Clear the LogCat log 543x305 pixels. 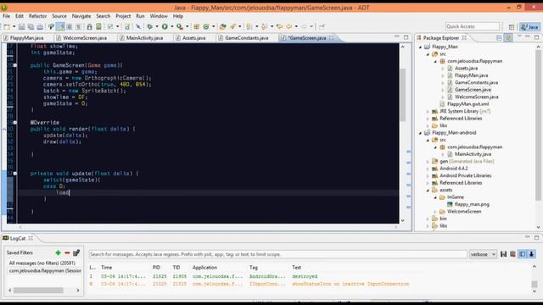coord(512,254)
